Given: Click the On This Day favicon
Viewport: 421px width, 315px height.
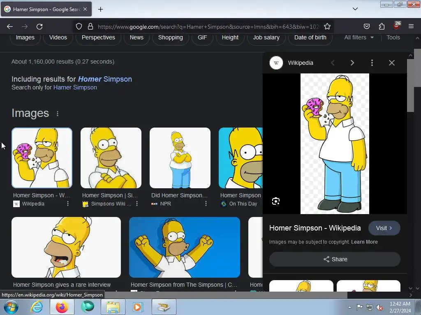Looking at the screenshot, I should click(223, 204).
